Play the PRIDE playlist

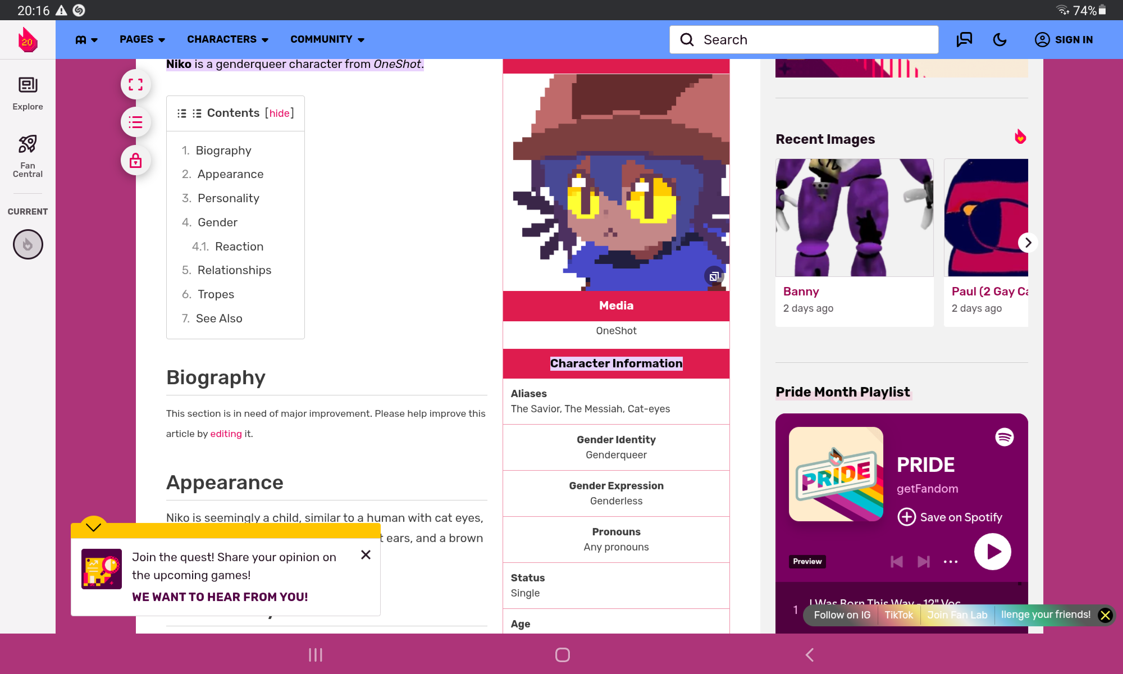(992, 552)
